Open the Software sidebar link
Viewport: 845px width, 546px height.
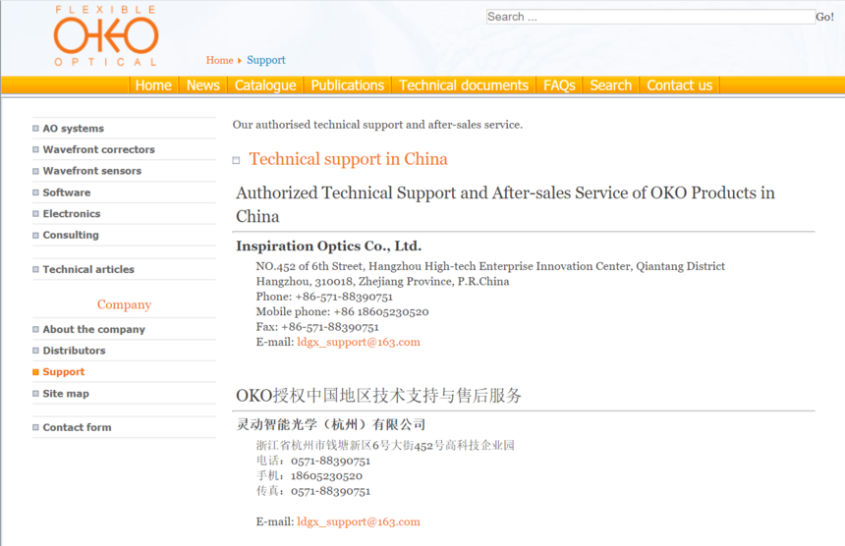(67, 192)
